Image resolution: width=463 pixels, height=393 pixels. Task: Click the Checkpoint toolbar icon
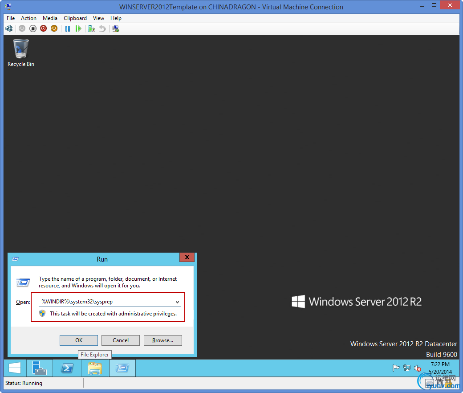tap(92, 29)
